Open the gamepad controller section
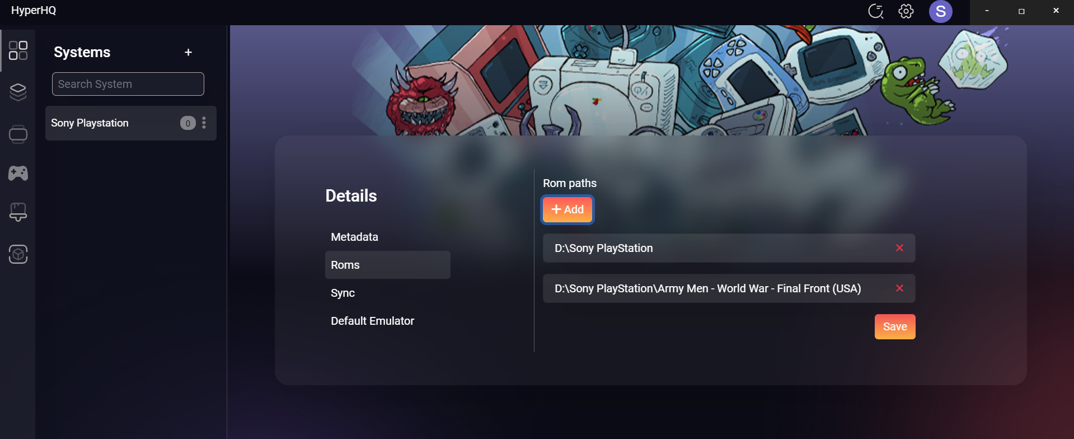Screen dimensions: 1074x439 (x=18, y=173)
